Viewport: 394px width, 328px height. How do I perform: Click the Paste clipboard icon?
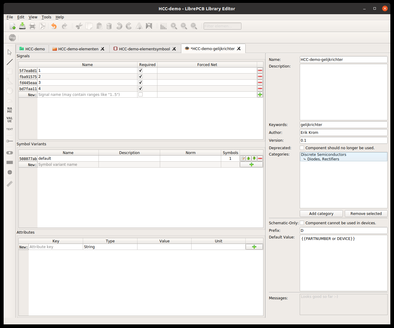tap(99, 26)
